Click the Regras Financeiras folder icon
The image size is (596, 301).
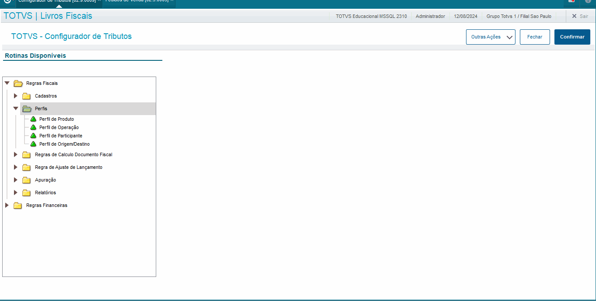coord(18,205)
